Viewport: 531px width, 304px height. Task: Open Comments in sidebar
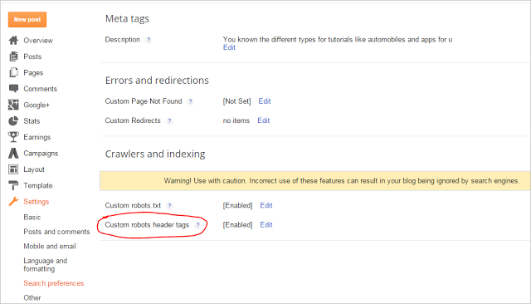41,89
